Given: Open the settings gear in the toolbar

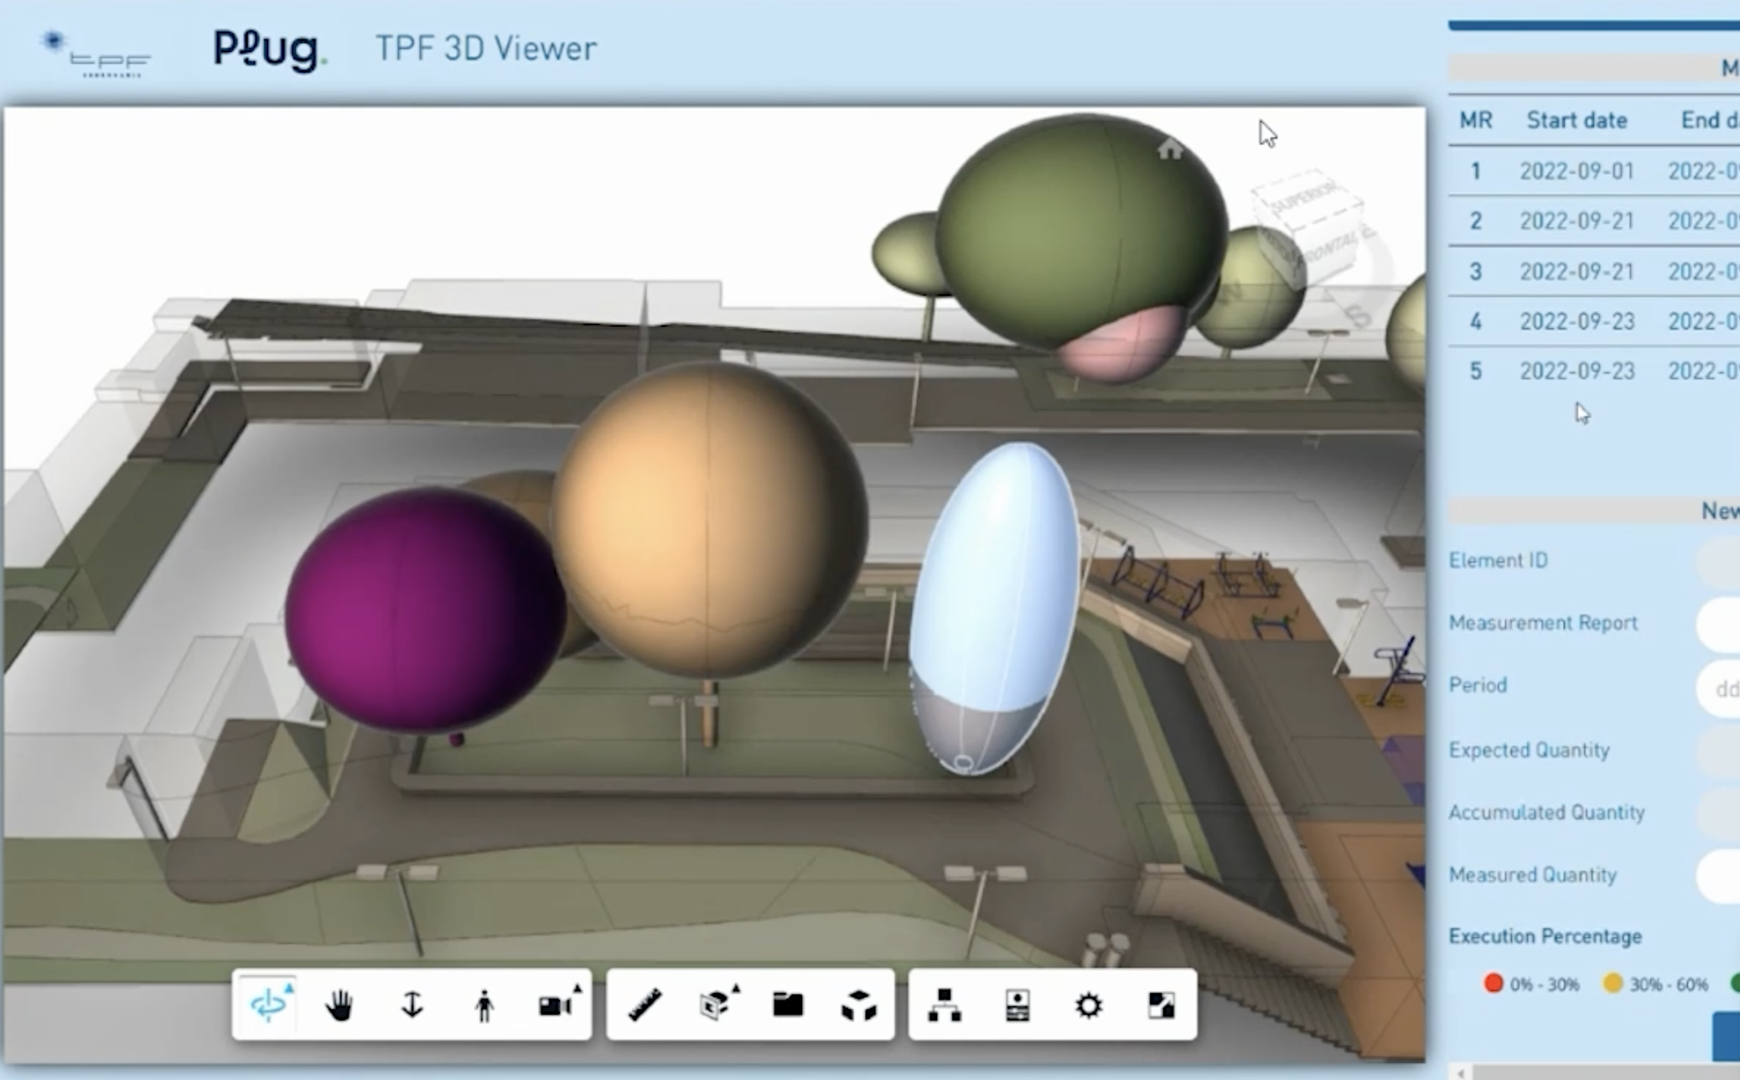Looking at the screenshot, I should 1087,1006.
